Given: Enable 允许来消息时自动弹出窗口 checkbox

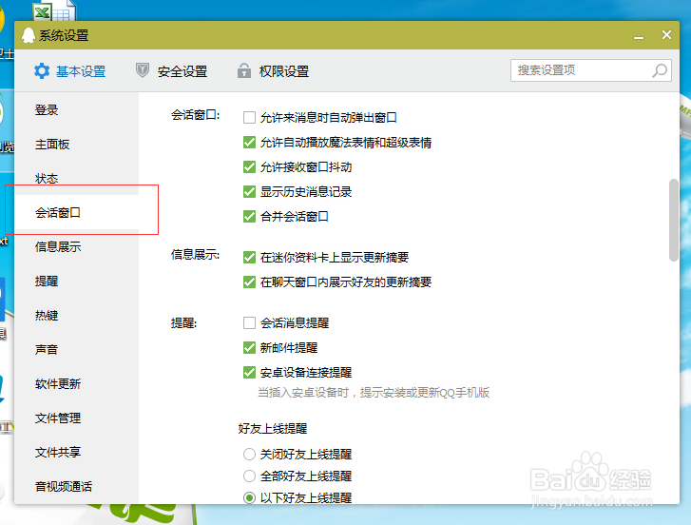Looking at the screenshot, I should 249,118.
